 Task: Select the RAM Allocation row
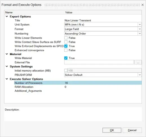coord(78,87)
